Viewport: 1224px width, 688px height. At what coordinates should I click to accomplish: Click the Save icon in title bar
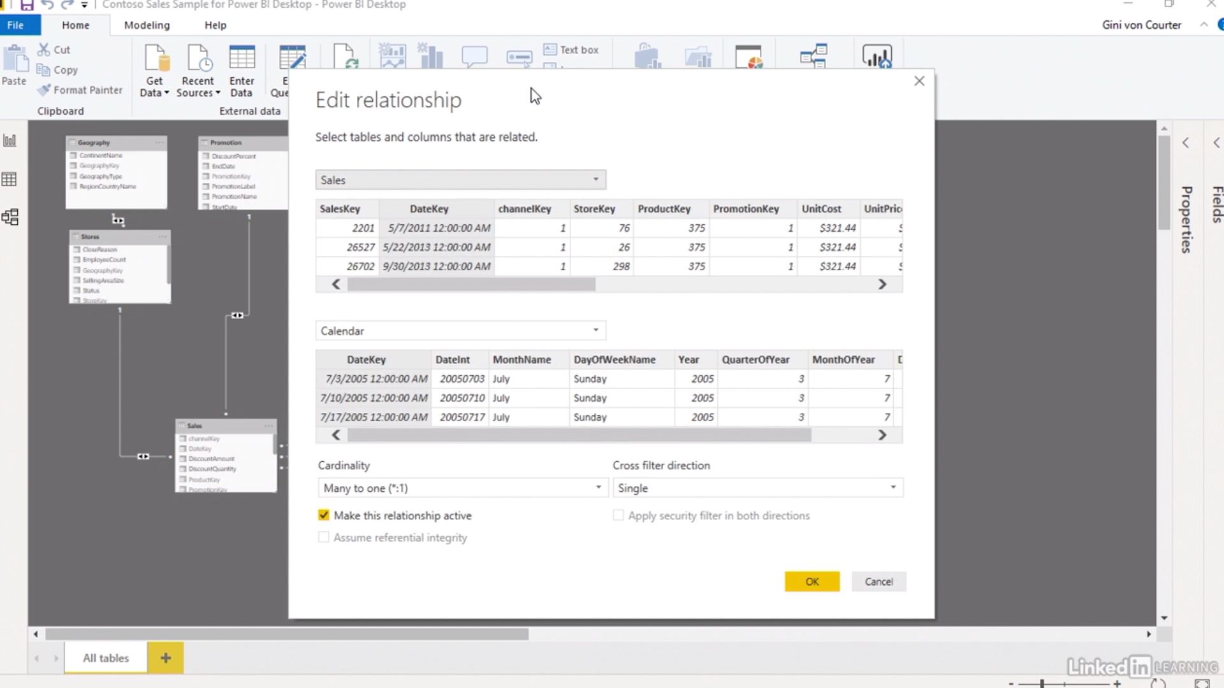pos(27,5)
